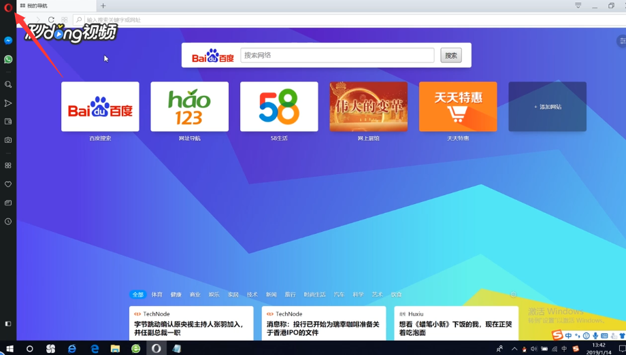Open wallet icon in sidebar
This screenshot has width=626, height=355.
8,122
